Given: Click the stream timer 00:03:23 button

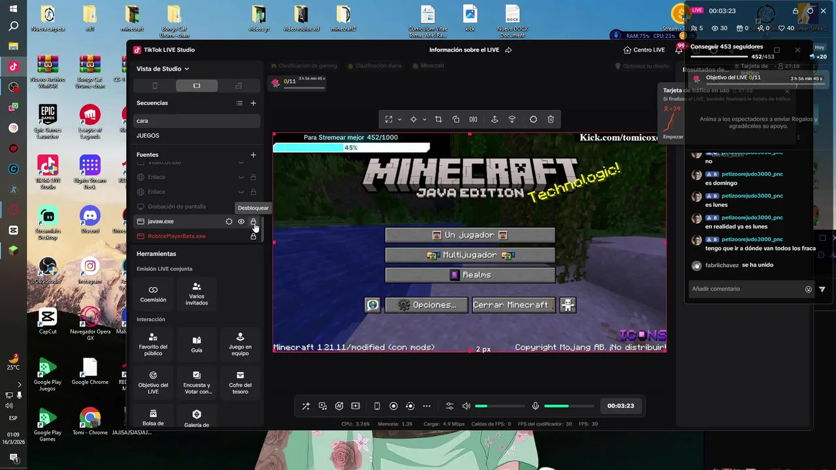Looking at the screenshot, I should point(620,406).
